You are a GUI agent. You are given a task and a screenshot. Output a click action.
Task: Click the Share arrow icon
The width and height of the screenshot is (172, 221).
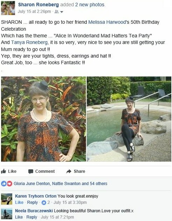(69, 171)
